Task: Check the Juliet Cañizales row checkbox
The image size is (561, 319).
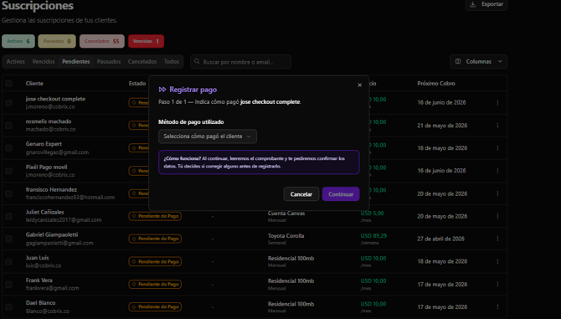Action: click(8, 216)
